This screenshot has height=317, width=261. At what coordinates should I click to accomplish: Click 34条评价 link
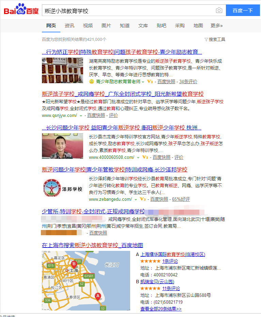[188, 82]
